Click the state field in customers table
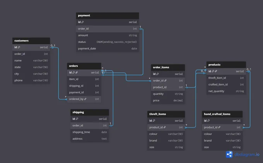 click(31, 67)
